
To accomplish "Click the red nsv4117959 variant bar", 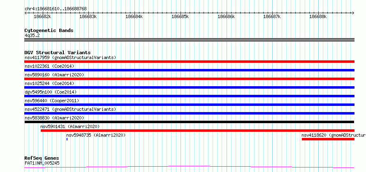I will [189, 62].
